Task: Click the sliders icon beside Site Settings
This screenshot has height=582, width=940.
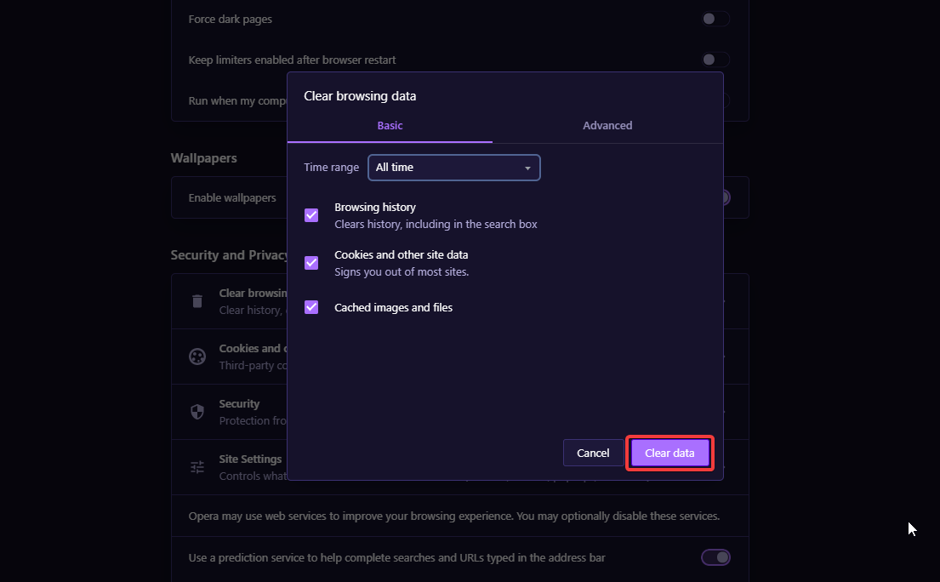Action: (197, 466)
